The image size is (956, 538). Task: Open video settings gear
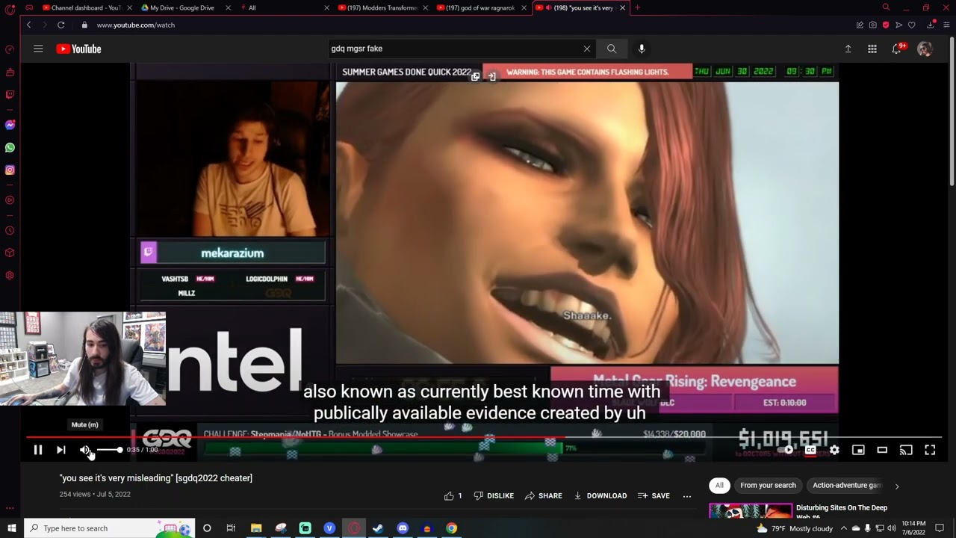pyautogui.click(x=834, y=450)
